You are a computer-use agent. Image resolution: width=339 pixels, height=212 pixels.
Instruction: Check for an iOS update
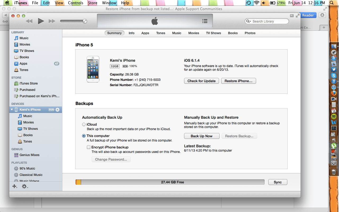click(x=201, y=81)
